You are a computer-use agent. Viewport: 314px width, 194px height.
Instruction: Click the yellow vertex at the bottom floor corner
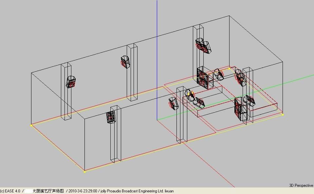pyautogui.click(x=85, y=171)
